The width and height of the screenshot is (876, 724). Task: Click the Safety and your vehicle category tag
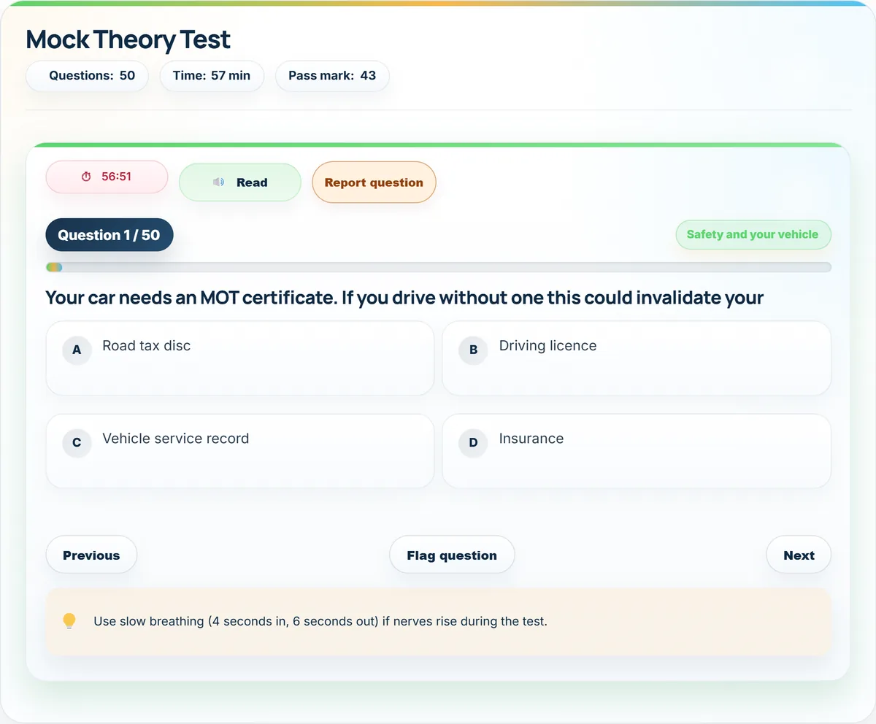point(753,235)
